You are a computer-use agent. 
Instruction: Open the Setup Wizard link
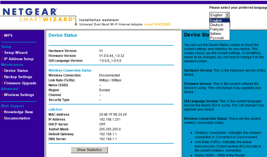pyautogui.click(x=16, y=53)
